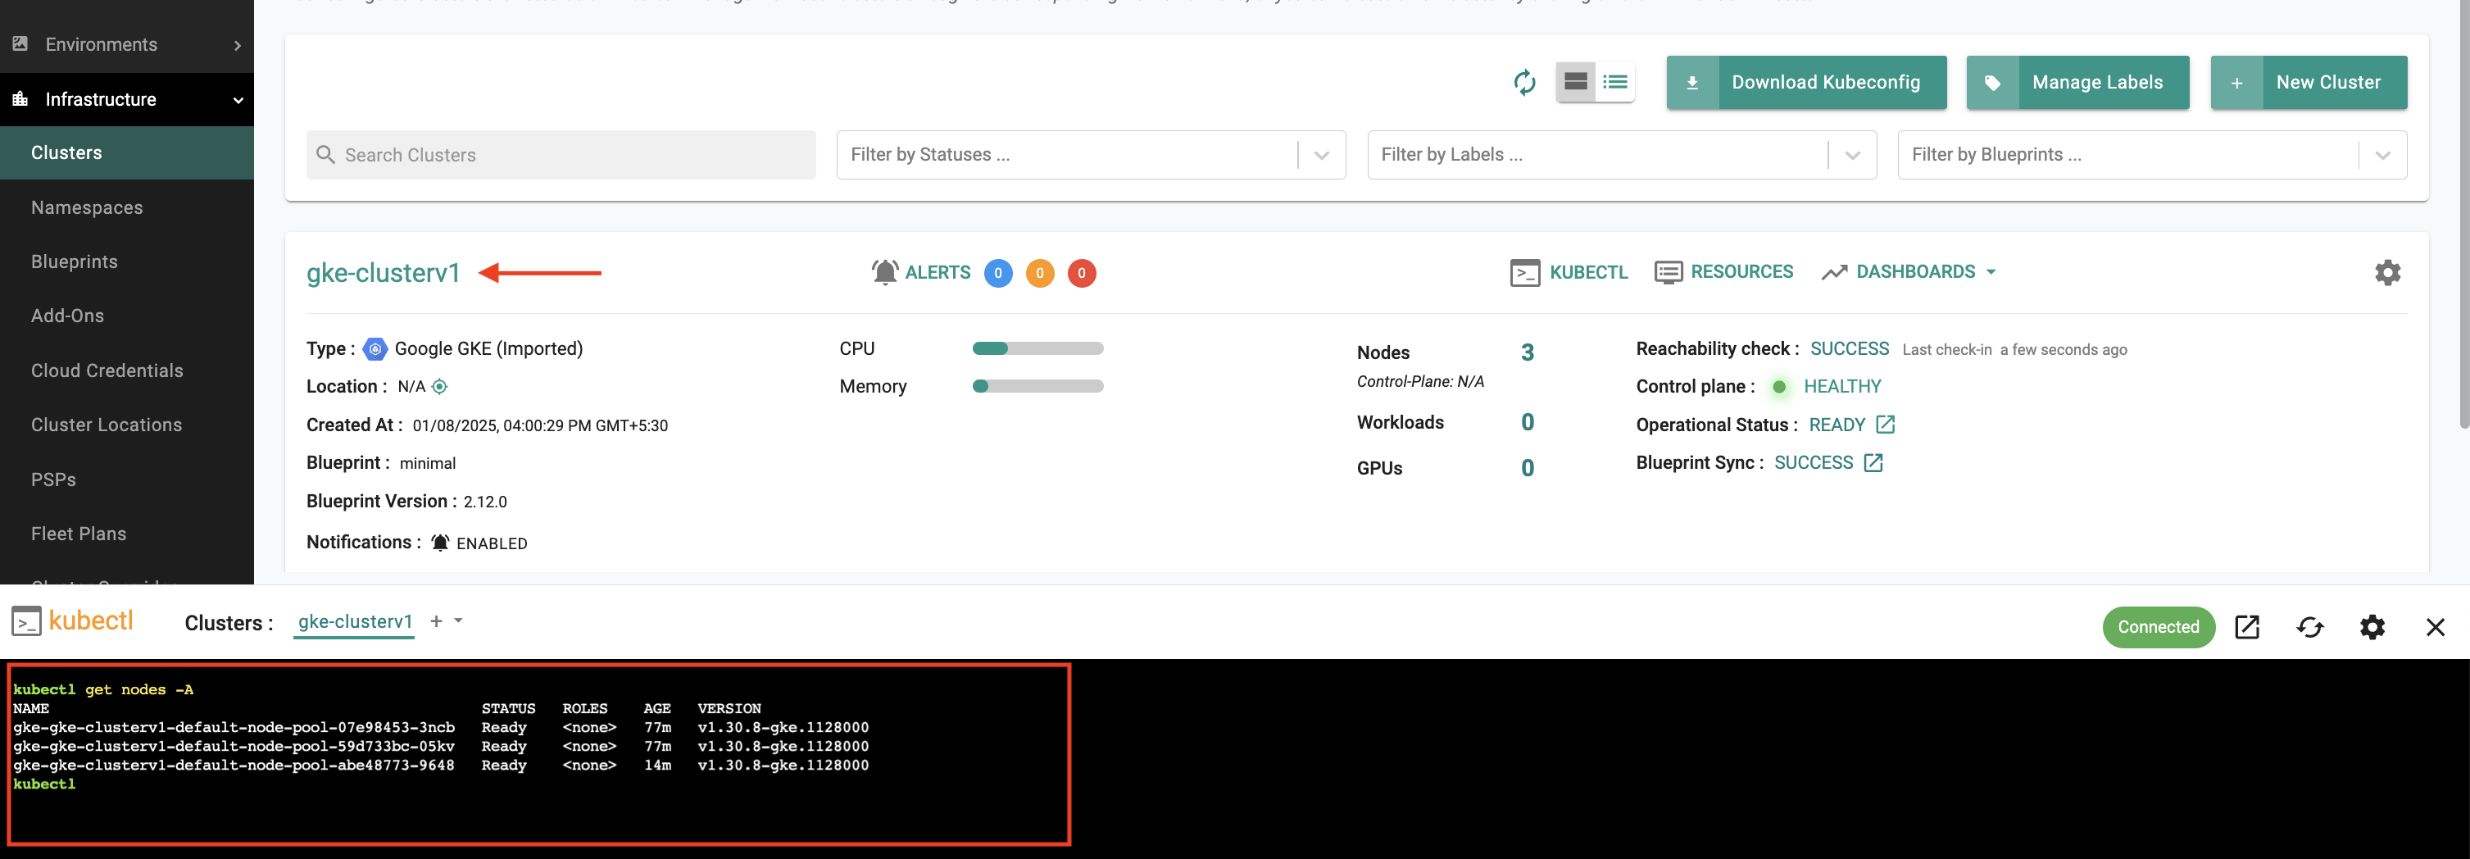
Task: Select Clusters in the sidebar
Action: [126, 152]
